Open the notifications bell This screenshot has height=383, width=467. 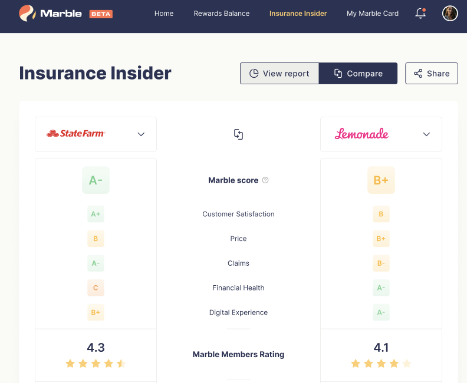[420, 14]
